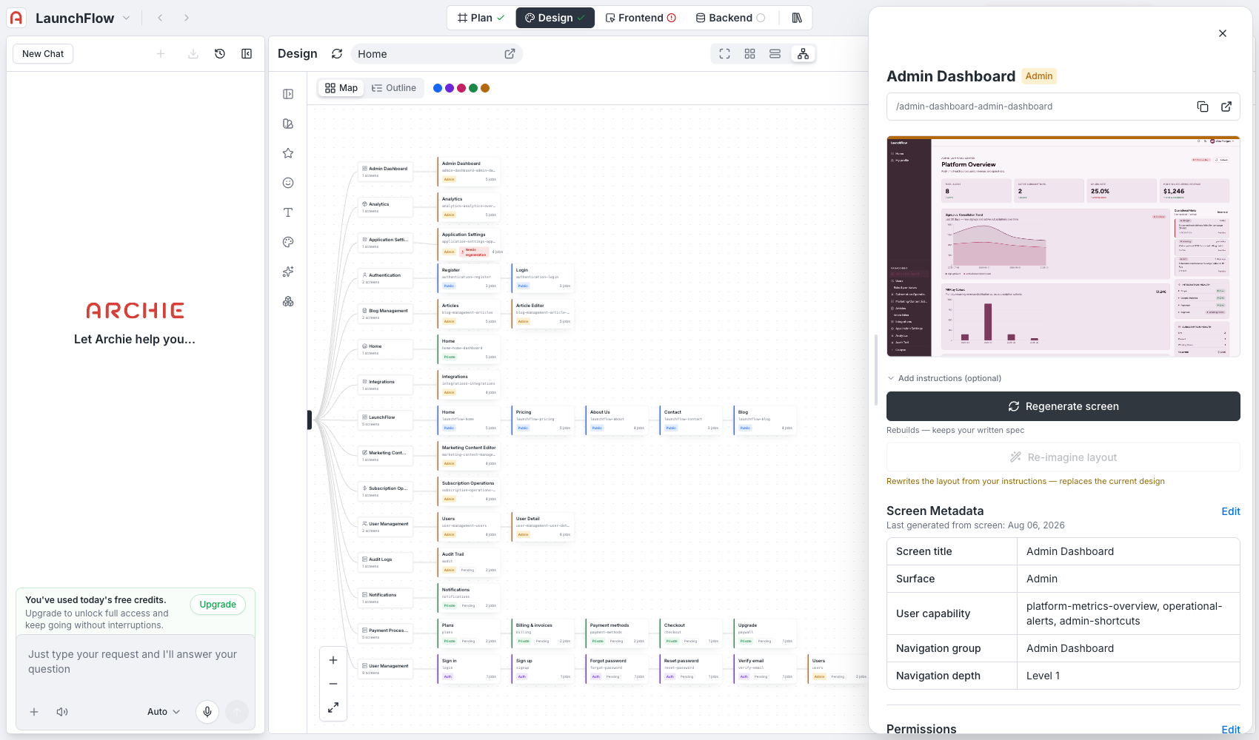The height and width of the screenshot is (740, 1259).
Task: Open the shapes tool in design sidebar
Action: point(288,124)
